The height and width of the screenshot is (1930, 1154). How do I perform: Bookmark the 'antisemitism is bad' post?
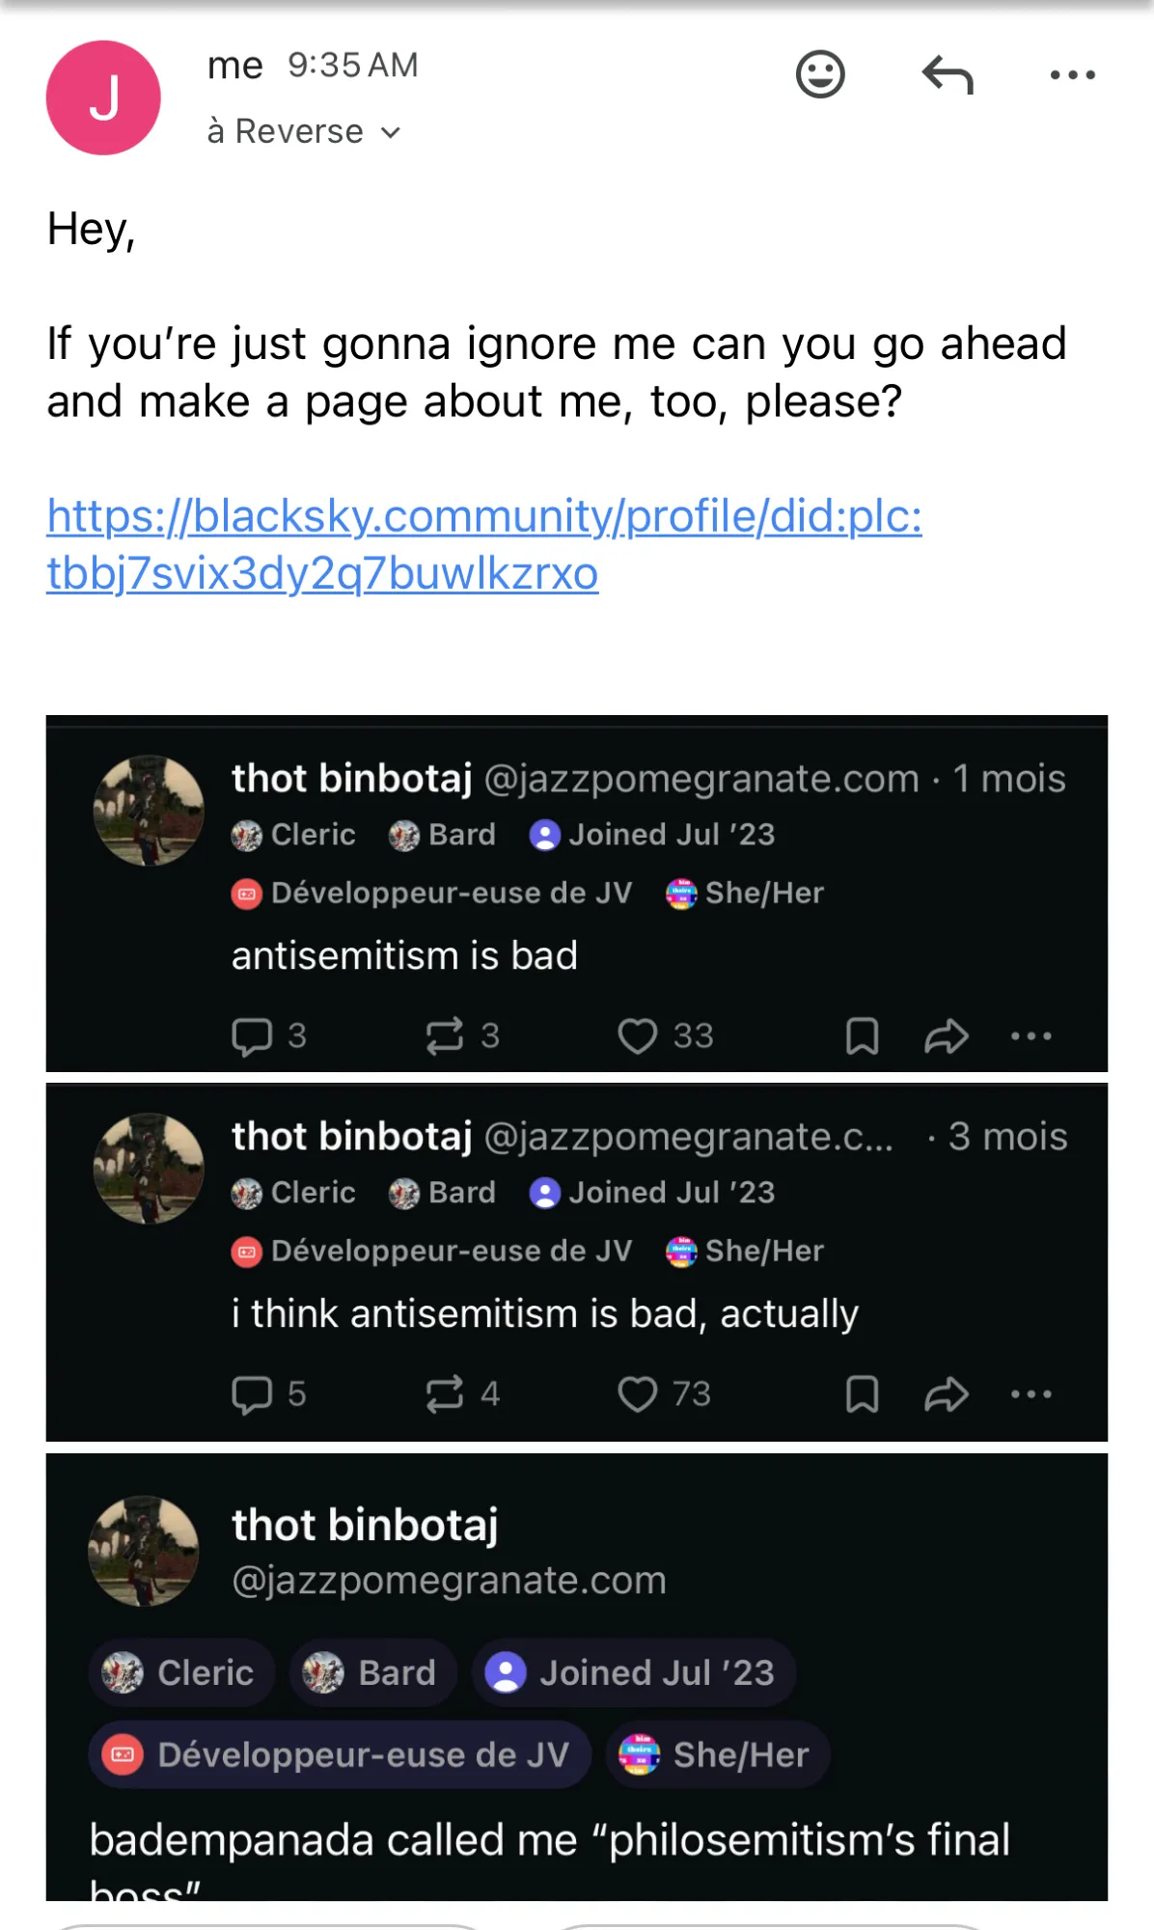(x=862, y=1036)
